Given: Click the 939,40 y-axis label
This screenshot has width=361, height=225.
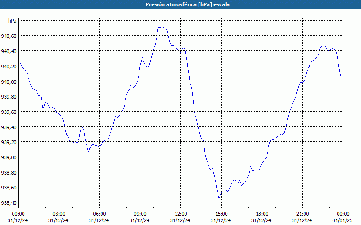Looking at the screenshot, I should (x=9, y=127).
